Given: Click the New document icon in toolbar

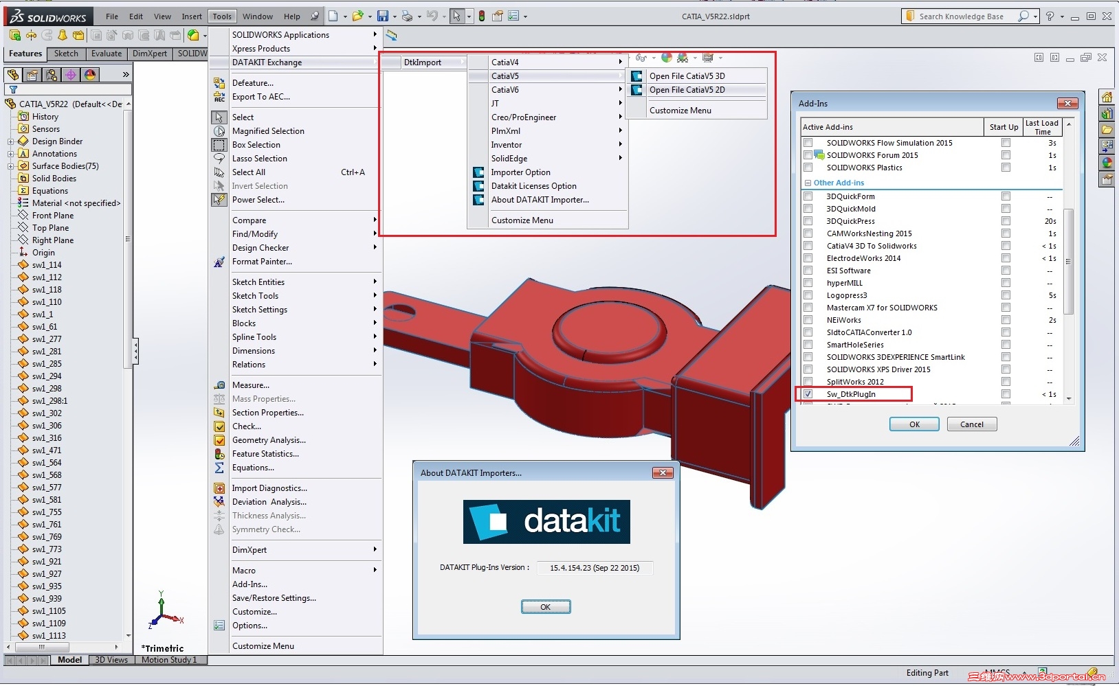Looking at the screenshot, I should click(333, 16).
